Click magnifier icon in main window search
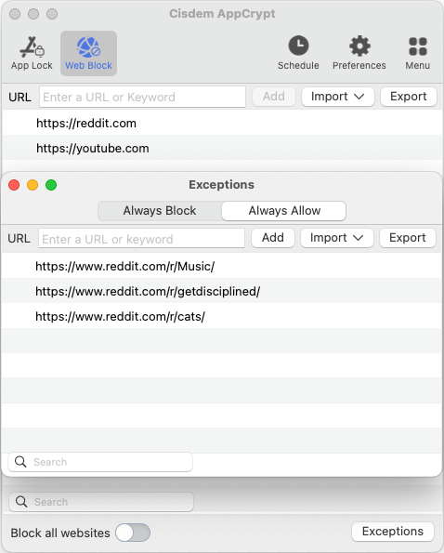 coord(21,502)
